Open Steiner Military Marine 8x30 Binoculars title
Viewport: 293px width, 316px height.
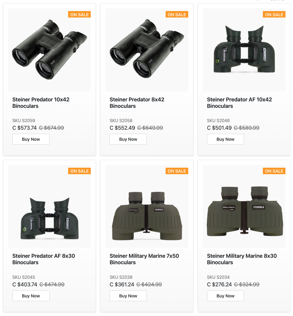[242, 259]
